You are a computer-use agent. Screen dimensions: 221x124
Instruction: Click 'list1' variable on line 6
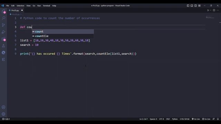pos(24,40)
